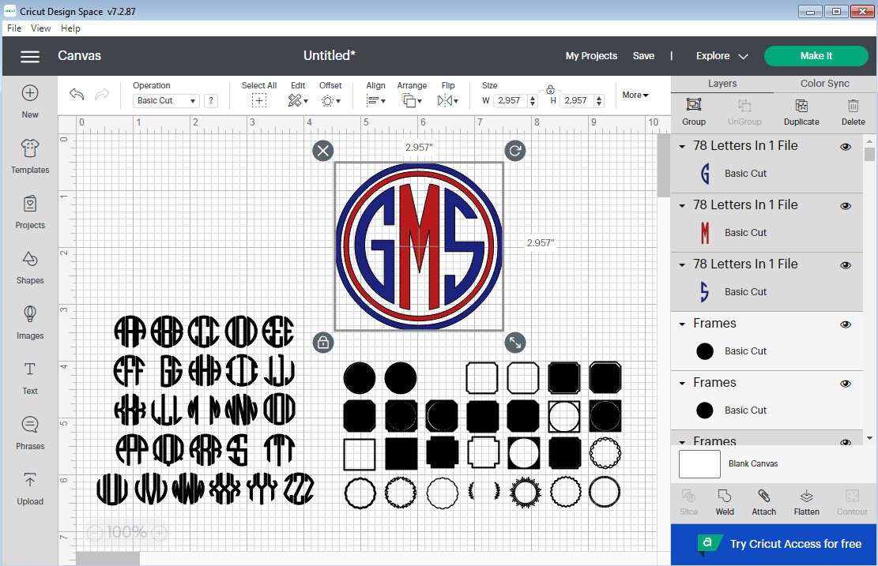Hide the third 78 Letters In 1 File layer

coord(846,264)
